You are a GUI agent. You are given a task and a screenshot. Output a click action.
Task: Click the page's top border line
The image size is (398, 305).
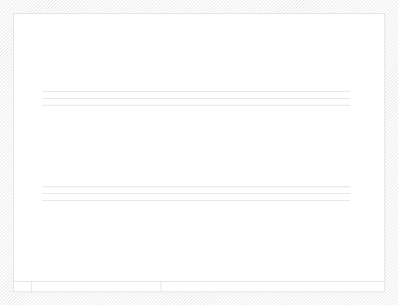[199, 13]
